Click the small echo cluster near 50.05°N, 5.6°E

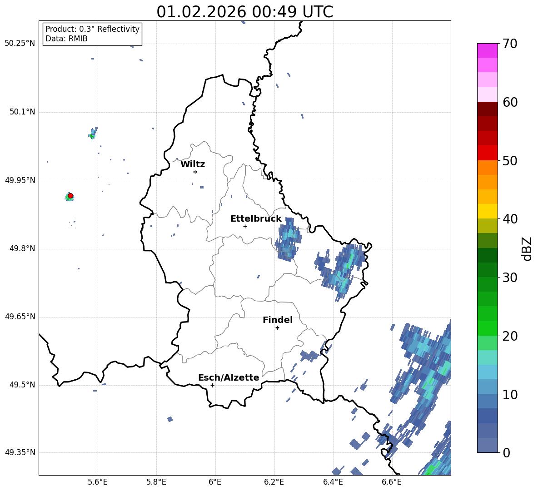tap(93, 133)
